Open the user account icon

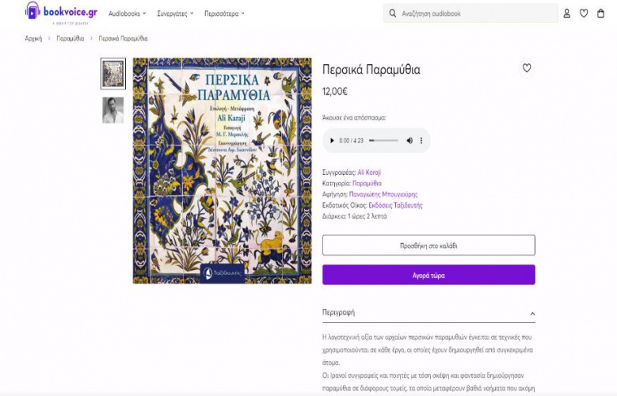click(566, 13)
